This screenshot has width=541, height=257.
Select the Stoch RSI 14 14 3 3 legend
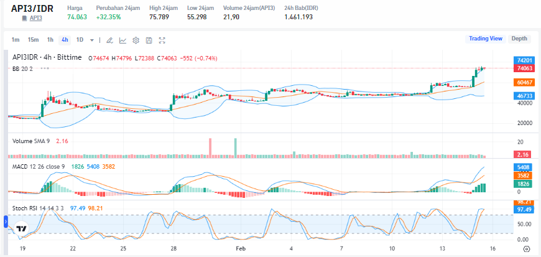click(x=38, y=208)
